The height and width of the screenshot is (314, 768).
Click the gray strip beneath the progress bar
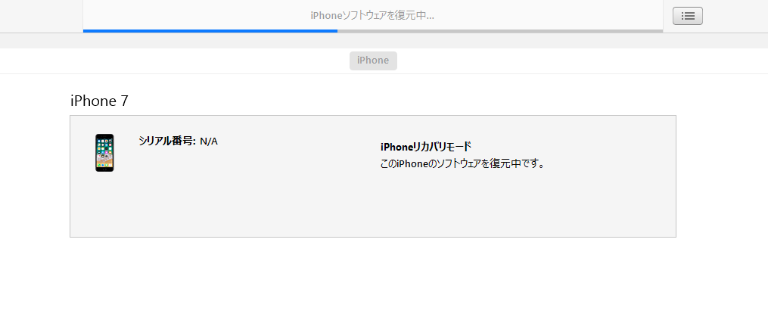(384, 41)
